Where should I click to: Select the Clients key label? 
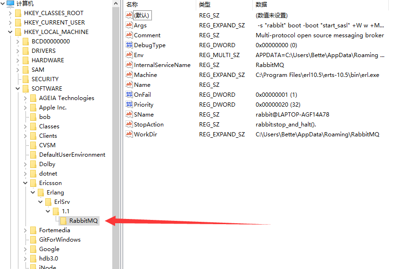48,136
